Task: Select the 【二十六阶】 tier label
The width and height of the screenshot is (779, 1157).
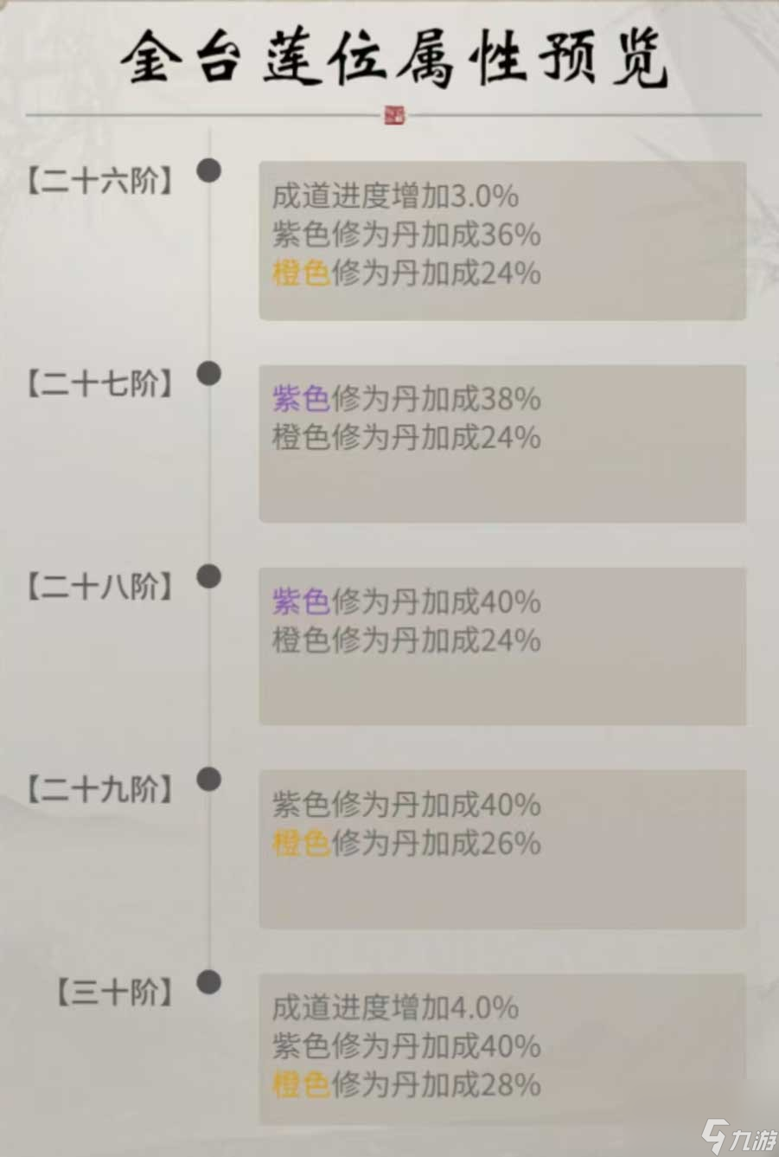Action: (x=99, y=182)
